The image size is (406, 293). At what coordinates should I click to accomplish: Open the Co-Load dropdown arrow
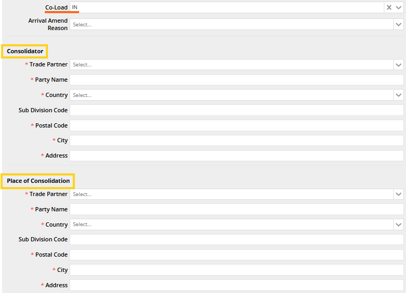[399, 7]
